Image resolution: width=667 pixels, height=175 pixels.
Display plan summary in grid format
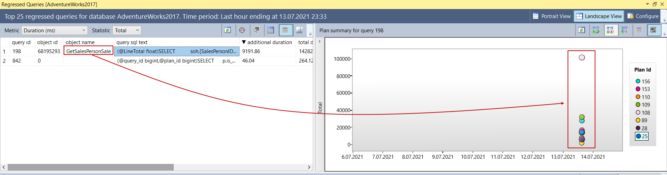(639, 30)
